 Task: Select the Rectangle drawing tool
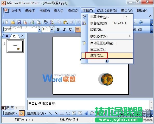coord(62,113)
